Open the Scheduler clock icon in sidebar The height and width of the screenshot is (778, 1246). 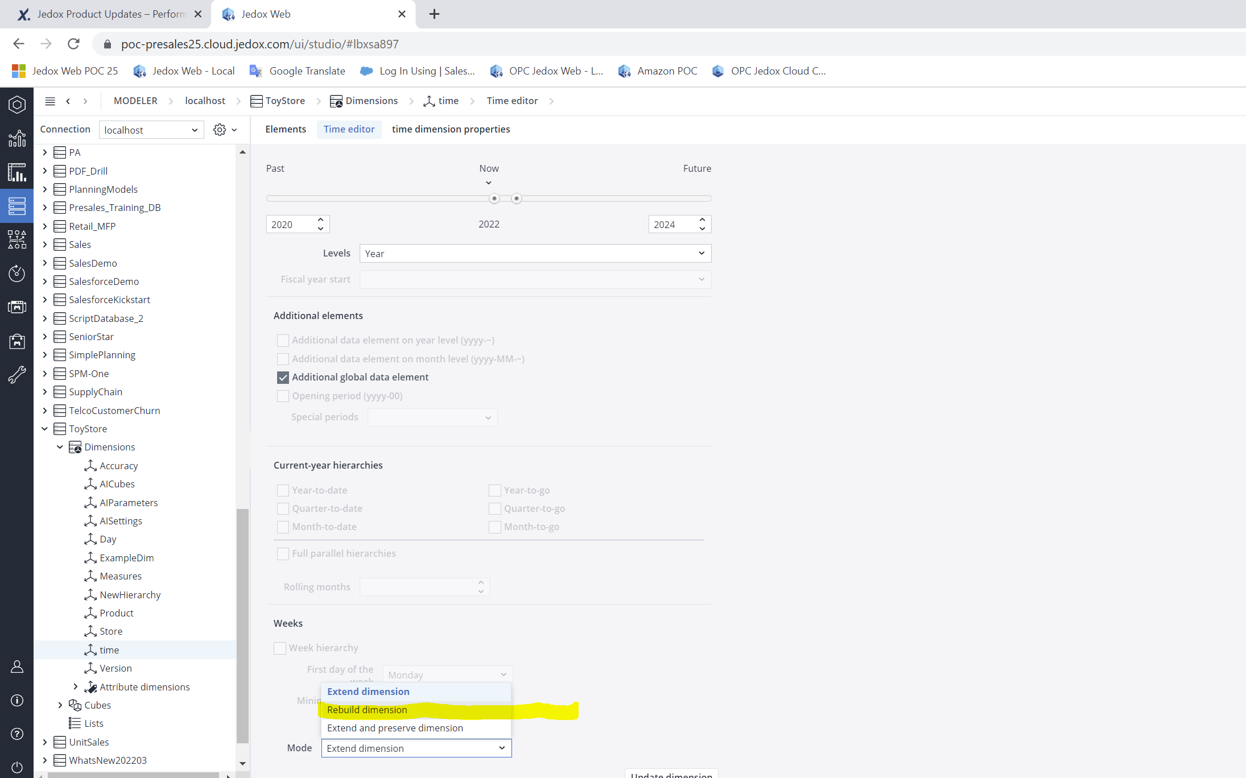[x=17, y=274]
